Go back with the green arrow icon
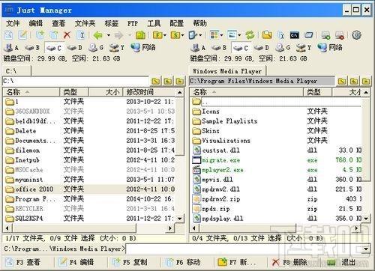Image resolution: width=375 pixels, height=271 pixels. point(98,35)
